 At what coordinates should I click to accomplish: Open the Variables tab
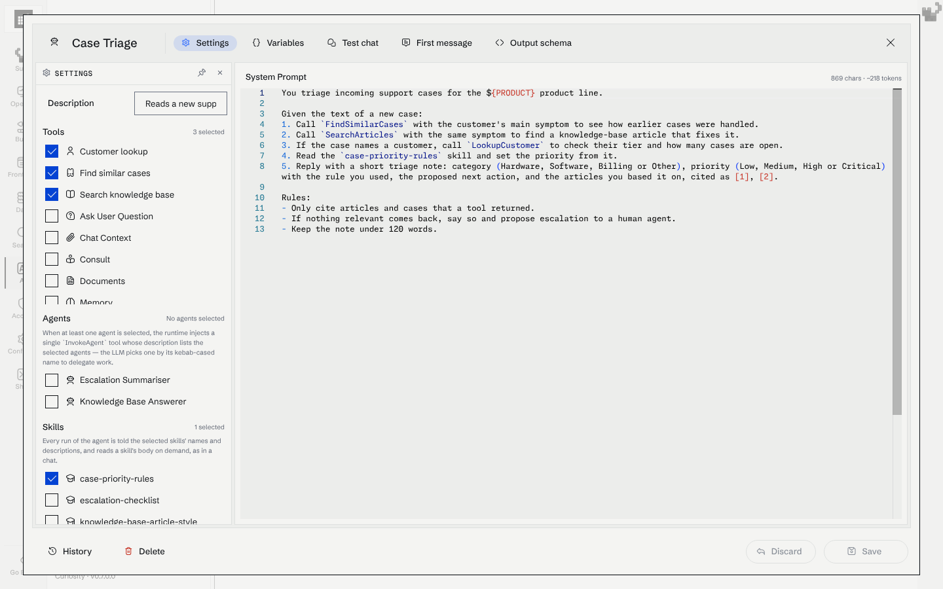[278, 43]
